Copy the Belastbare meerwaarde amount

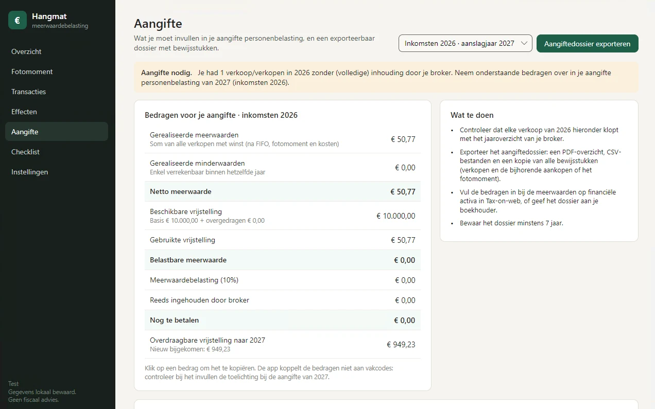click(405, 260)
